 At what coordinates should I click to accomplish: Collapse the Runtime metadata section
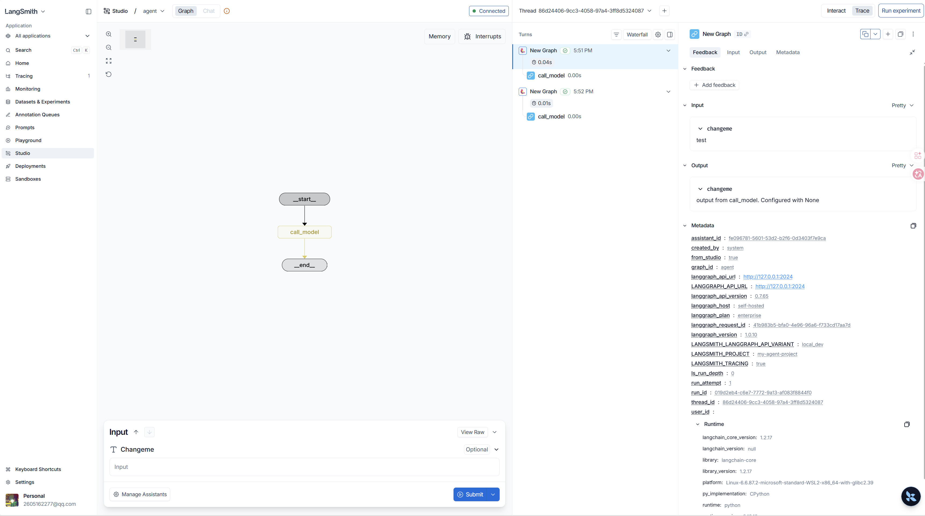pos(698,424)
